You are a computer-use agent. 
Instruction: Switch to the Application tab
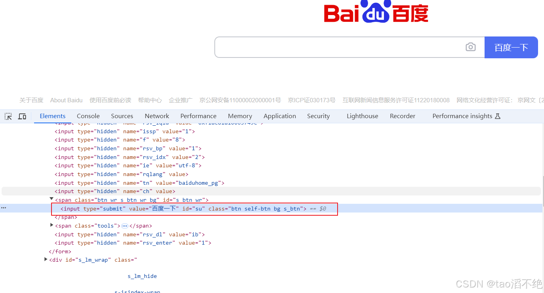(280, 116)
